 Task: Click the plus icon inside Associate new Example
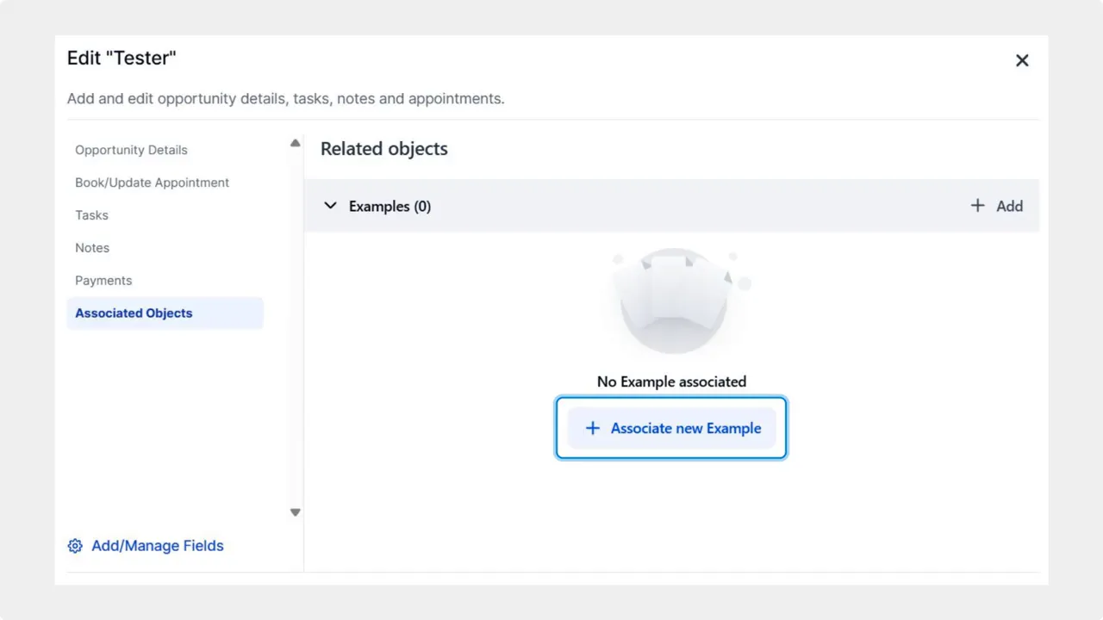point(592,428)
